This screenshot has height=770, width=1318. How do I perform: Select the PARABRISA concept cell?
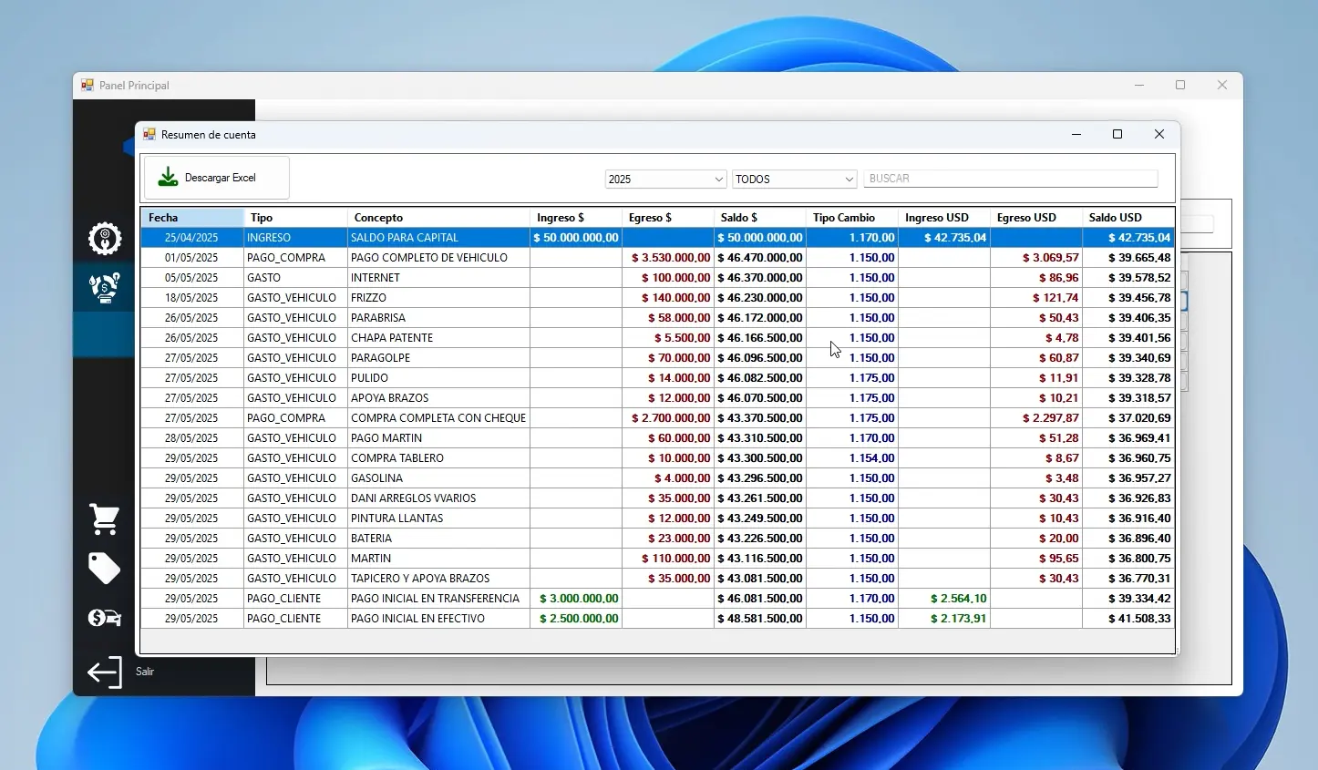[438, 318]
